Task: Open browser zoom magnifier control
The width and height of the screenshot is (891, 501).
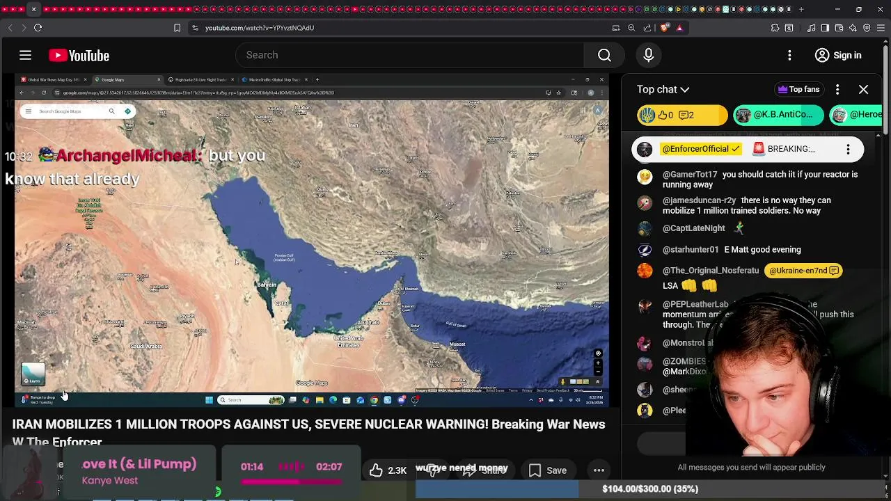Action: click(631, 28)
